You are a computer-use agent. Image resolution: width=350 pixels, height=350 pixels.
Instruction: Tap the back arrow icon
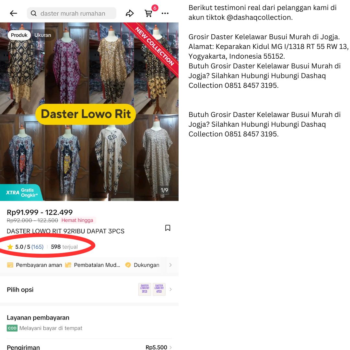(13, 13)
